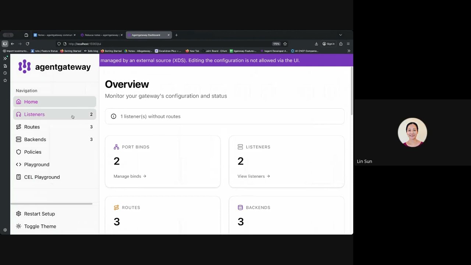The width and height of the screenshot is (471, 265).
Task: Open Playground in the navigation sidebar
Action: coord(54,164)
